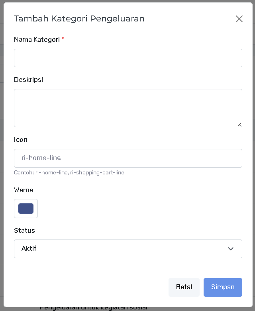Close the Tambah Kategori Pengeluaran dialog
This screenshot has height=311, width=255.
[x=239, y=19]
